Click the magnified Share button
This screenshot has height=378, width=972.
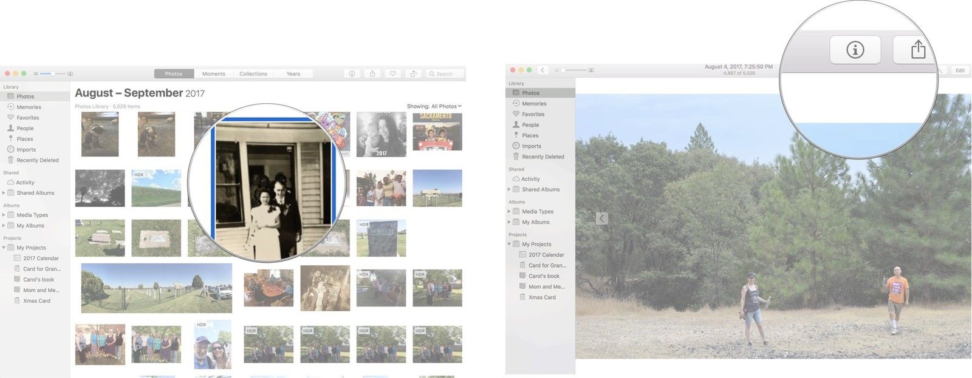coord(916,50)
